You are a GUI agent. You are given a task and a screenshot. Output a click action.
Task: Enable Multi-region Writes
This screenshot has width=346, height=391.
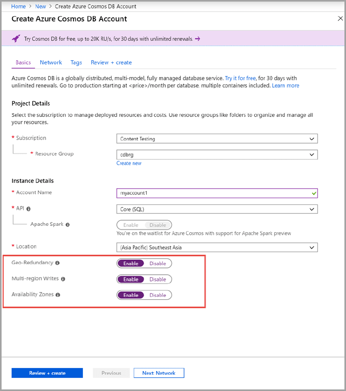click(131, 279)
